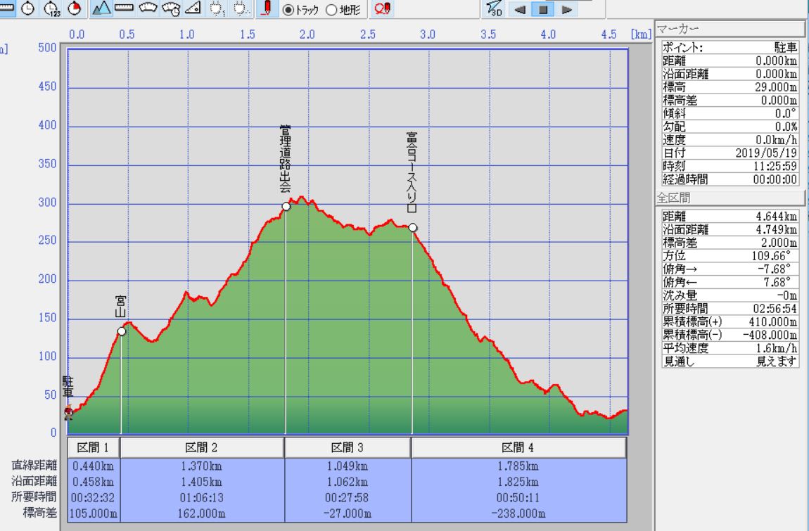Image resolution: width=809 pixels, height=531 pixels.
Task: Click the -408.000m cumulative descent value
Action: click(x=770, y=335)
